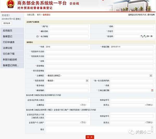Open 打印申请表 sidebar item
This screenshot has height=139, width=156.
tap(12, 42)
